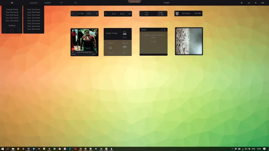
Task: Click the system tray volume icon
Action: coord(246,149)
